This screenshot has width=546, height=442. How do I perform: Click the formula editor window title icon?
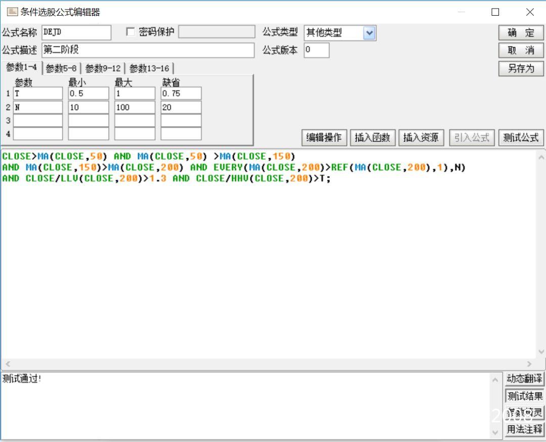tap(12, 12)
